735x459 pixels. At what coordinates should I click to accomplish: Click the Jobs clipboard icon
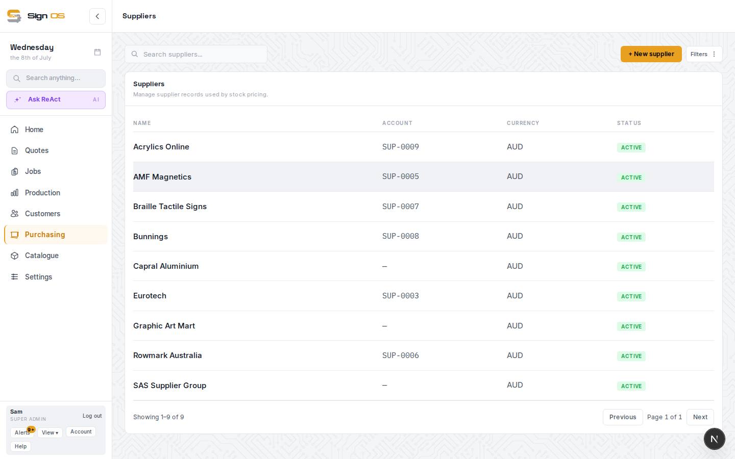tap(15, 171)
